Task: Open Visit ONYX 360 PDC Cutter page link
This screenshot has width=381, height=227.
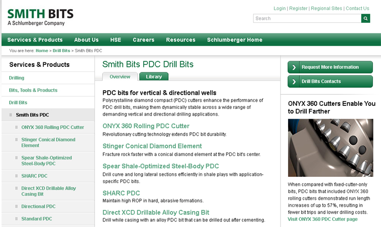Action: [x=323, y=219]
